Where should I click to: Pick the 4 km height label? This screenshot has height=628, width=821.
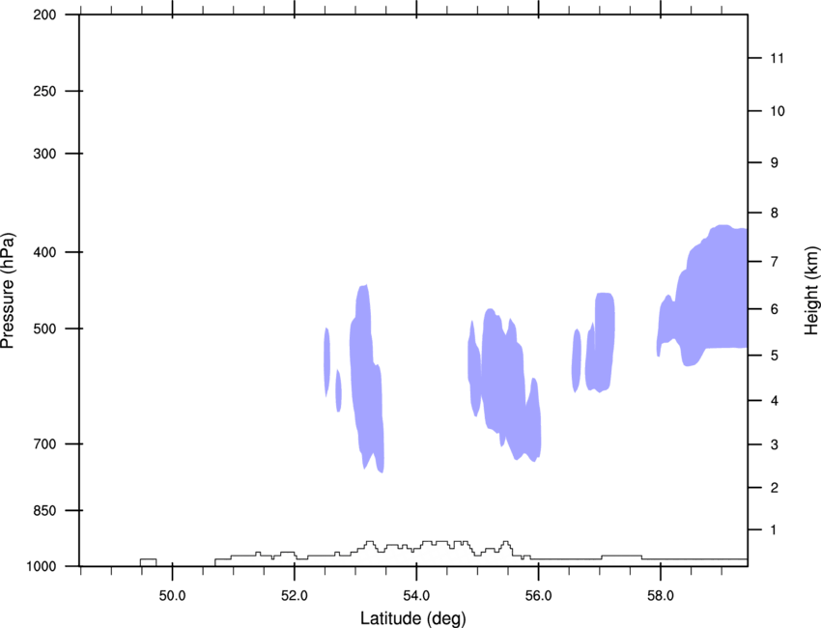click(775, 401)
